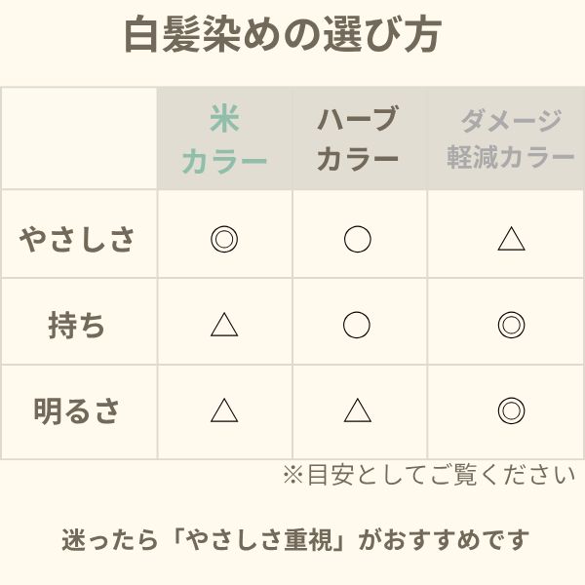Image resolution: width=585 pixels, height=585 pixels.
Task: Click the empty top-left table cell
Action: click(x=79, y=138)
